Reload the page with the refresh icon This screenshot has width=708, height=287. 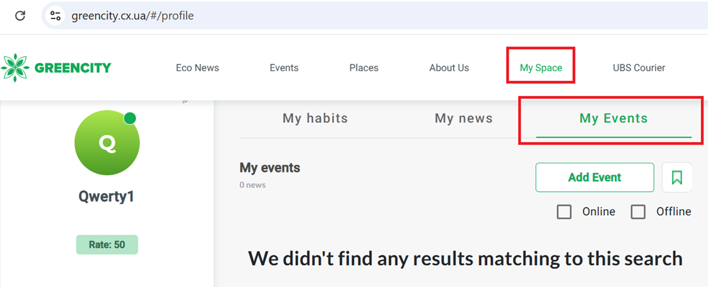click(x=20, y=16)
